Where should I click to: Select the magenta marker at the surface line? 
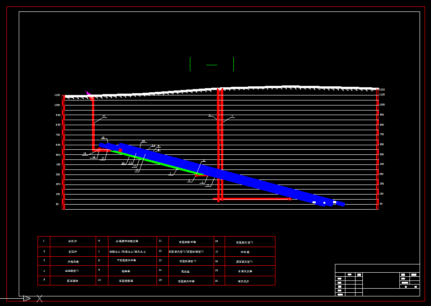[88, 93]
